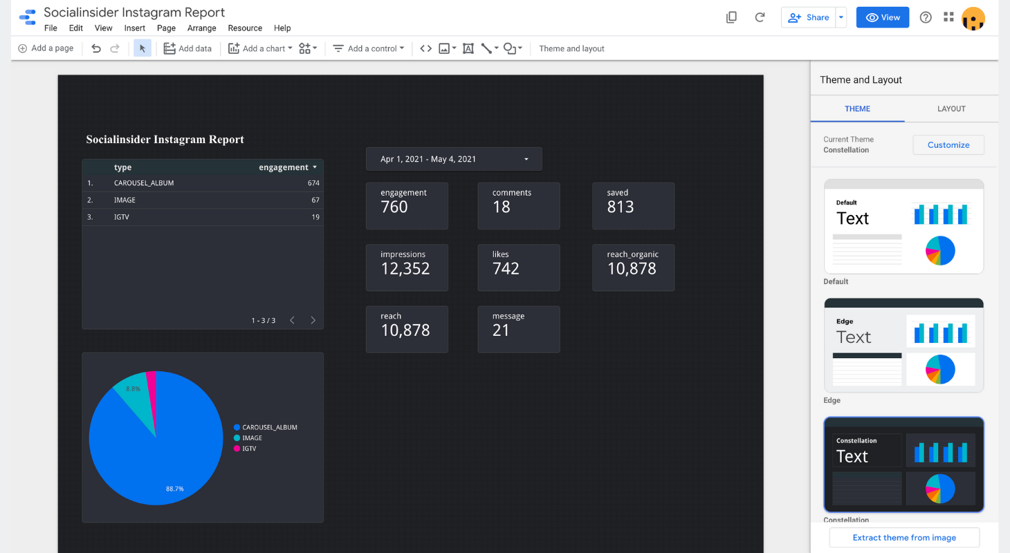
Task: Open the Add a control dropdown
Action: coord(369,48)
